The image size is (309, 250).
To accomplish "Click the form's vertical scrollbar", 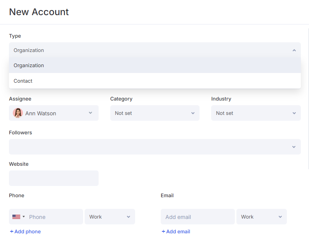I will [308, 99].
